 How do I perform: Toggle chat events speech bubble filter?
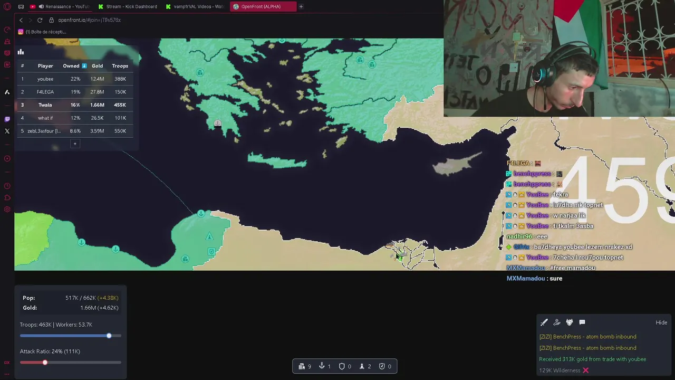coord(582,322)
